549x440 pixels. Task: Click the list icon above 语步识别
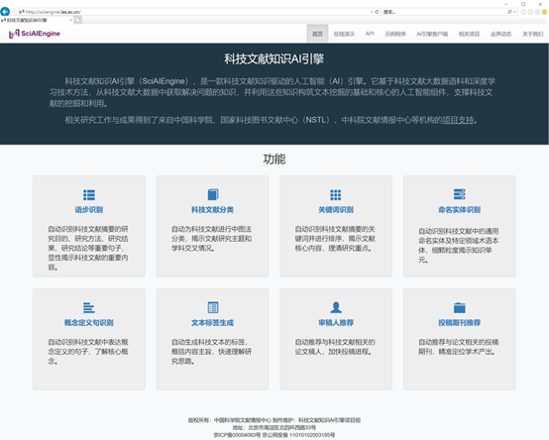click(x=89, y=194)
